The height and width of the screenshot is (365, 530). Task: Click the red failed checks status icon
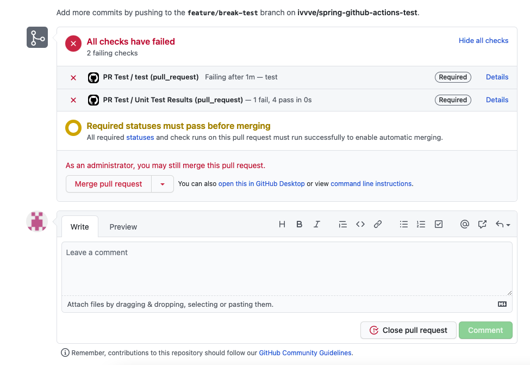pyautogui.click(x=73, y=44)
